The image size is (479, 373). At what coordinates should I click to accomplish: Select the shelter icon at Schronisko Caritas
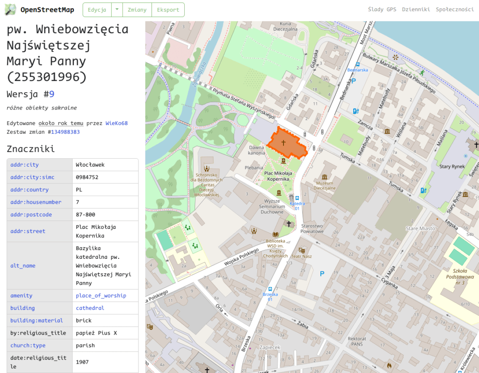pyautogui.click(x=207, y=169)
